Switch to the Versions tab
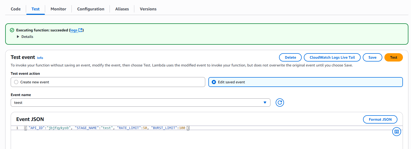 point(148,9)
